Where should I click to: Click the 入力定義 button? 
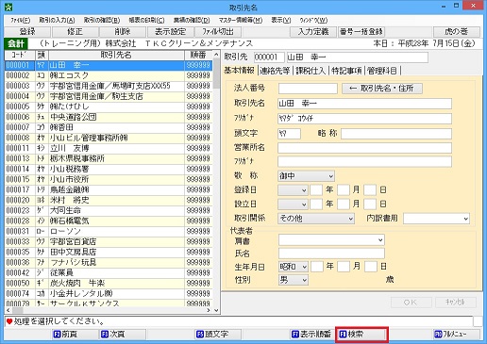click(x=313, y=32)
